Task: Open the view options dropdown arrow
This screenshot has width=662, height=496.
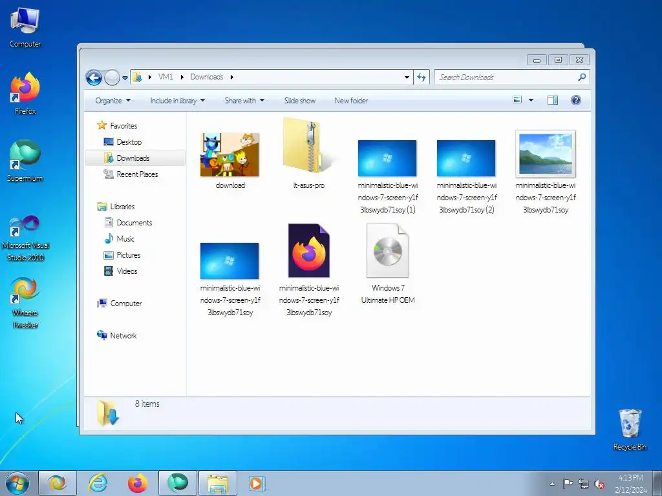Action: (531, 100)
